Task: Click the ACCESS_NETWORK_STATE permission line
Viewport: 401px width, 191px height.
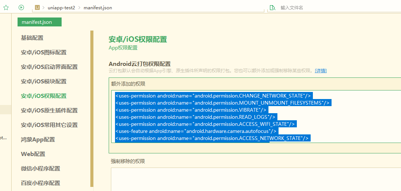Action: coord(213,138)
